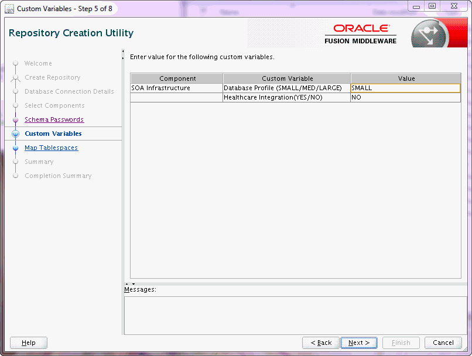The height and width of the screenshot is (356, 472).
Task: Select the Completion Summary step label
Action: (x=58, y=176)
